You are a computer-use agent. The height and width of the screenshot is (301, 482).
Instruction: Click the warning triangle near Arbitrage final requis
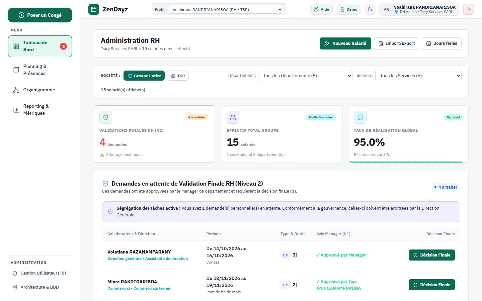[102, 155]
